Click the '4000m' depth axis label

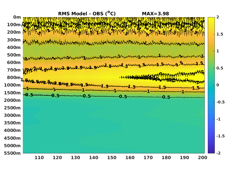(12, 130)
